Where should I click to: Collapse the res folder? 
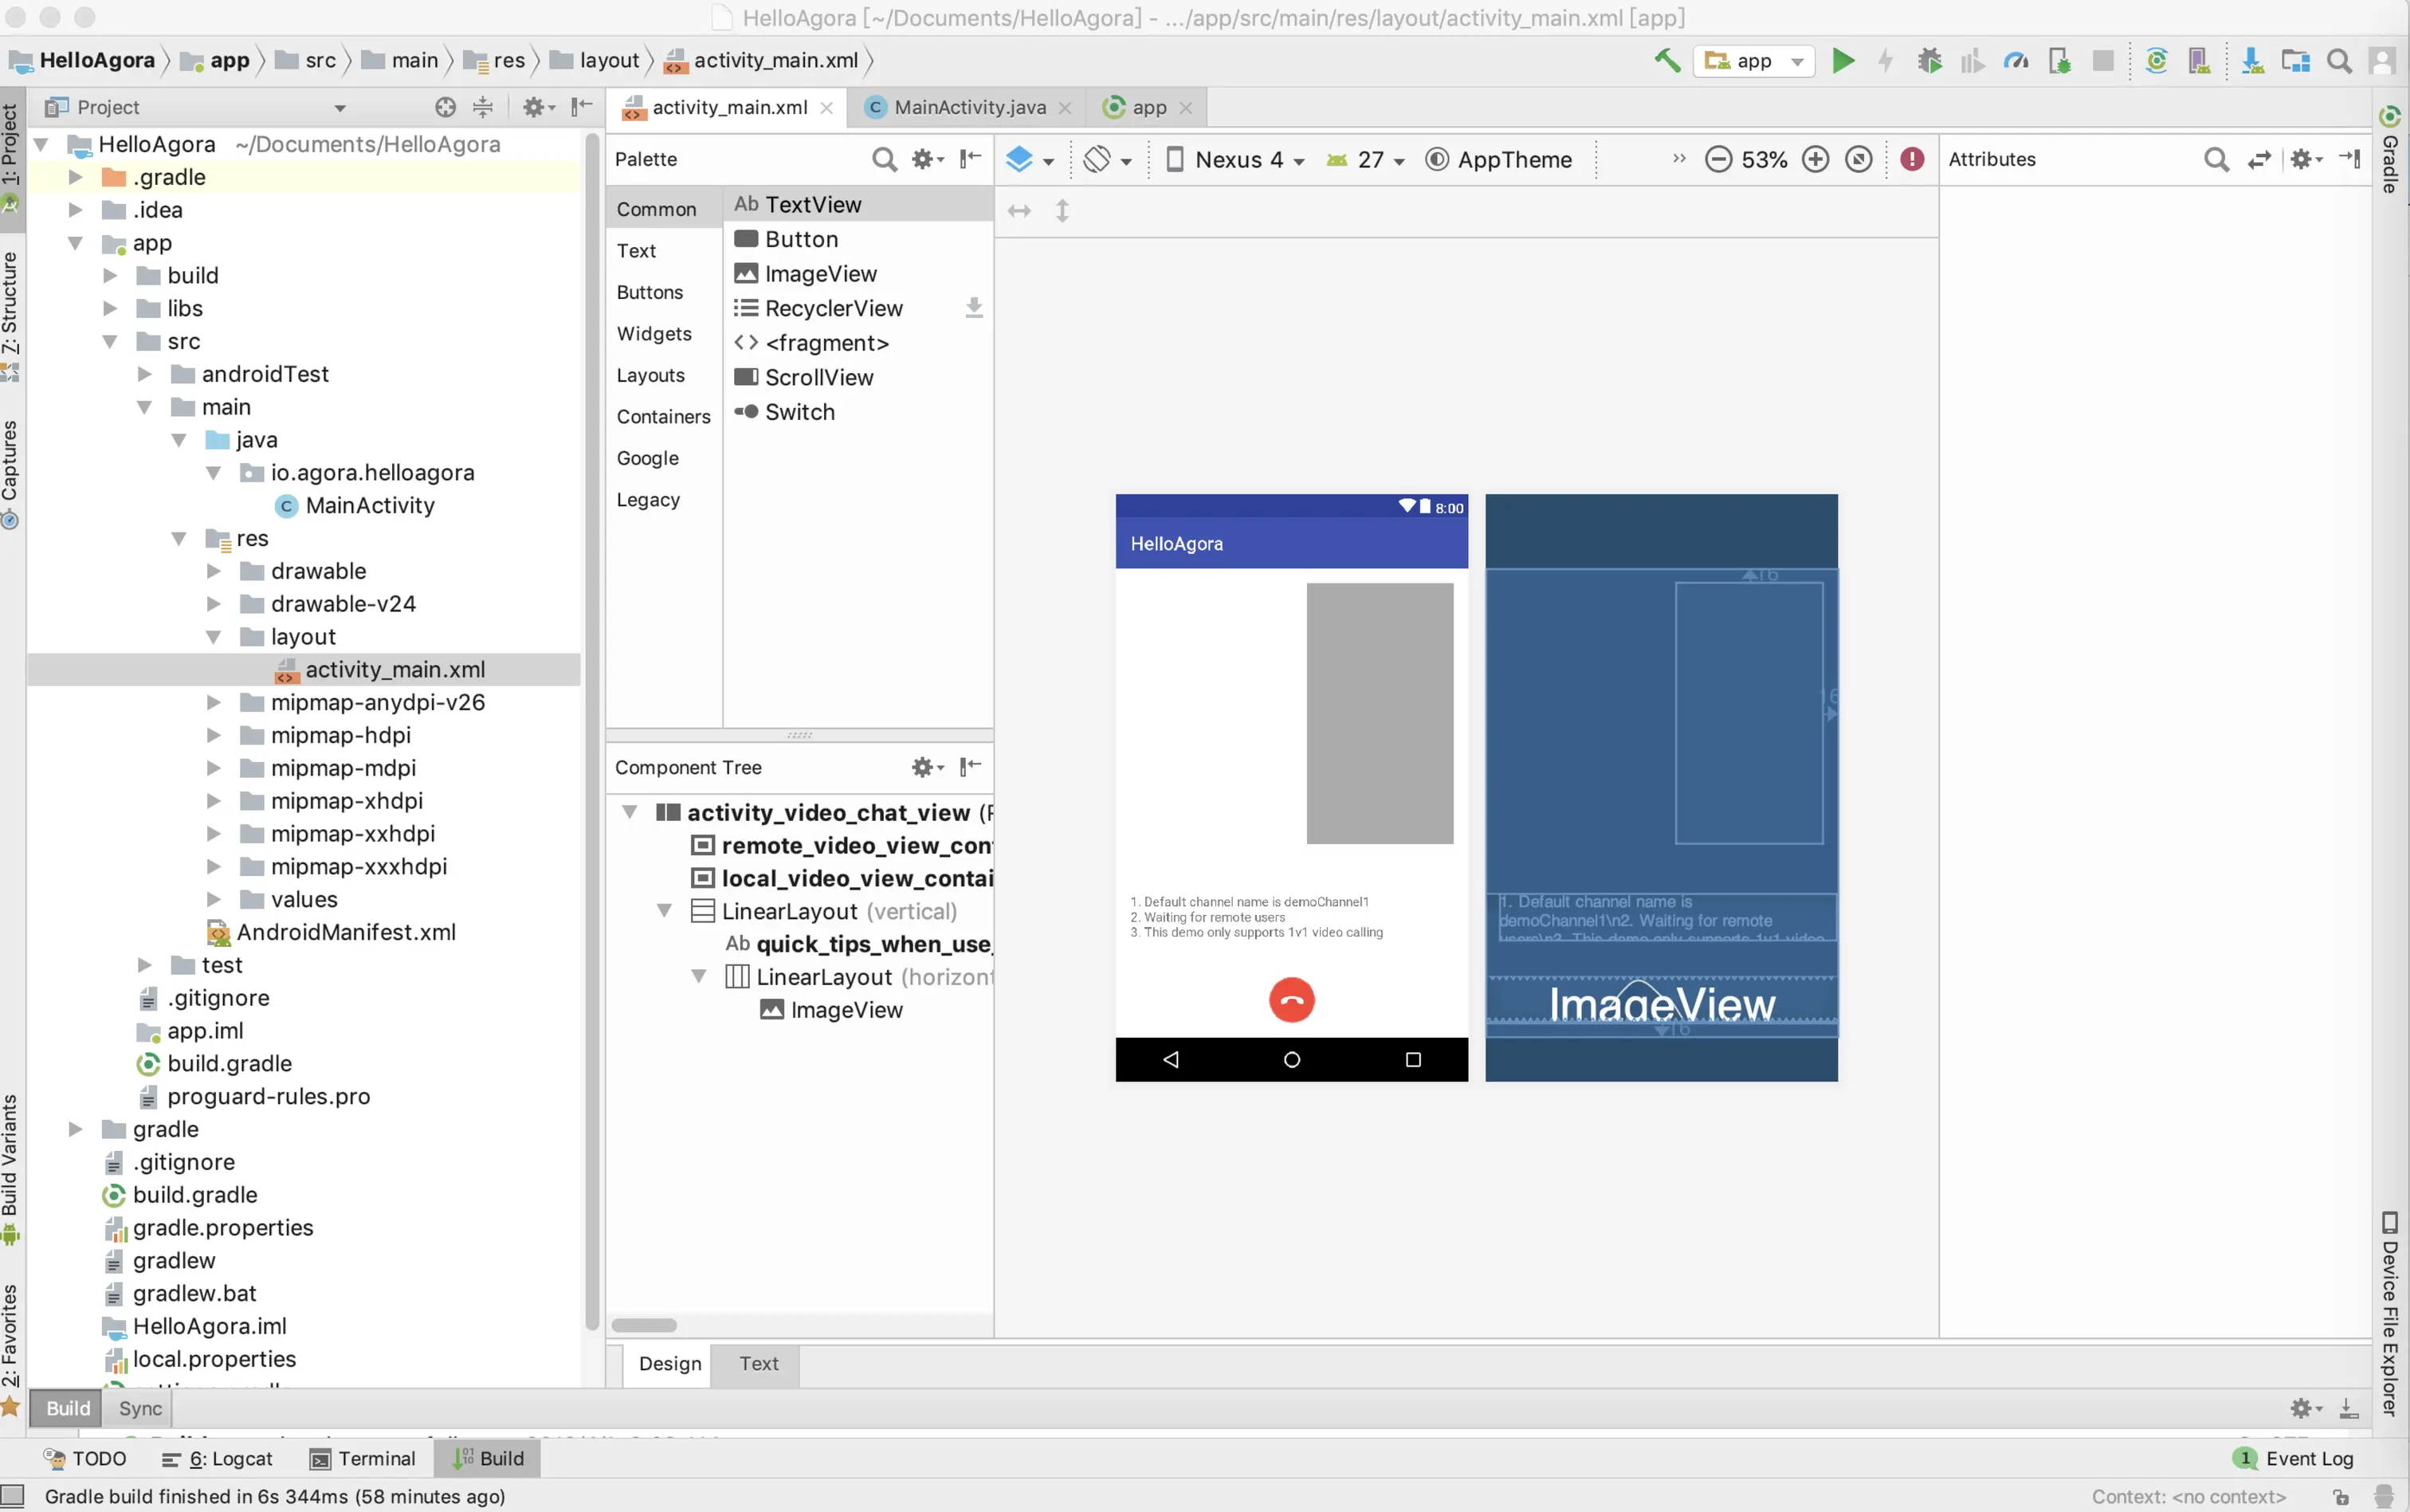coord(179,538)
